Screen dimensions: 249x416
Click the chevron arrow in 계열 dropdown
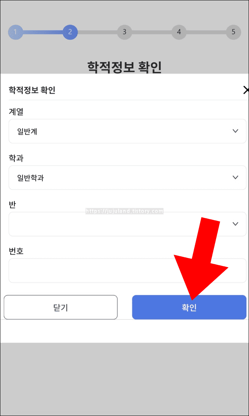235,131
